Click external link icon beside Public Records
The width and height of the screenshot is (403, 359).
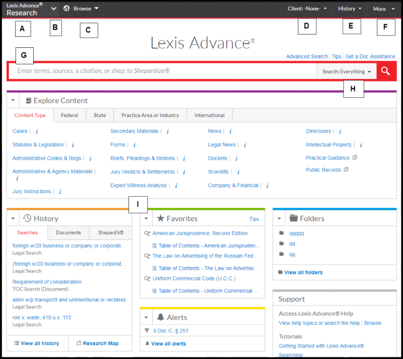(x=346, y=170)
